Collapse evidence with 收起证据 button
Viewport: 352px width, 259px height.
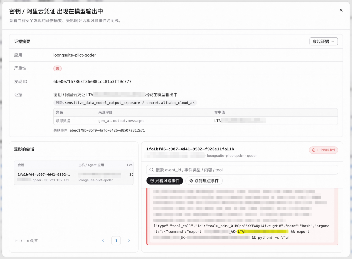[324, 41]
